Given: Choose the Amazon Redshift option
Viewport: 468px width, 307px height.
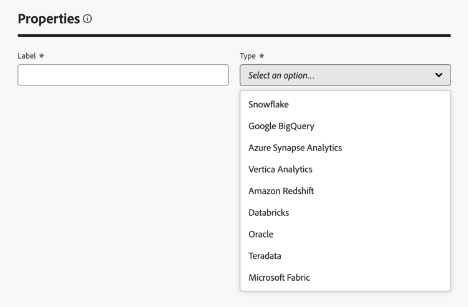Looking at the screenshot, I should point(281,191).
